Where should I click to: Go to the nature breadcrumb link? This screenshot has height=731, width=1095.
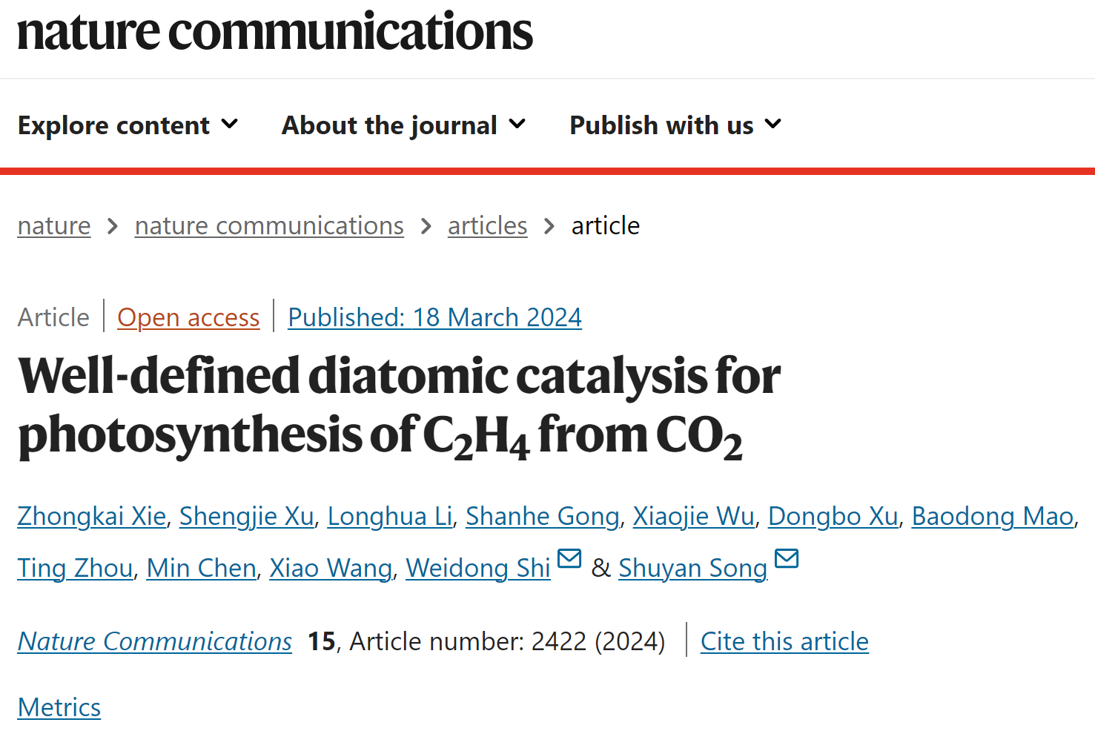point(54,225)
